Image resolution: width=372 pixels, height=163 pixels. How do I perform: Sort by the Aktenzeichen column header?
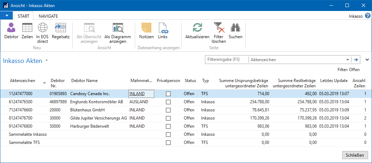(23, 80)
